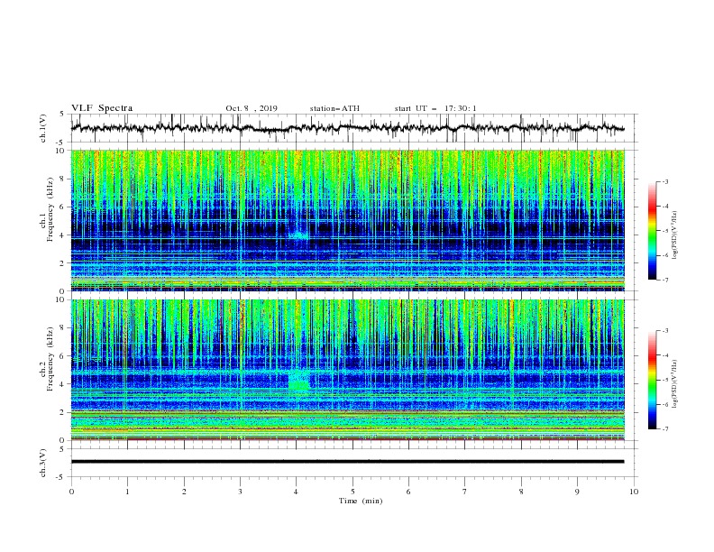
Task: Click the "0" tick on the time axis
Action: [x=71, y=492]
